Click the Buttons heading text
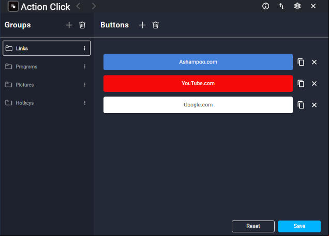The width and height of the screenshot is (329, 236). coord(114,25)
